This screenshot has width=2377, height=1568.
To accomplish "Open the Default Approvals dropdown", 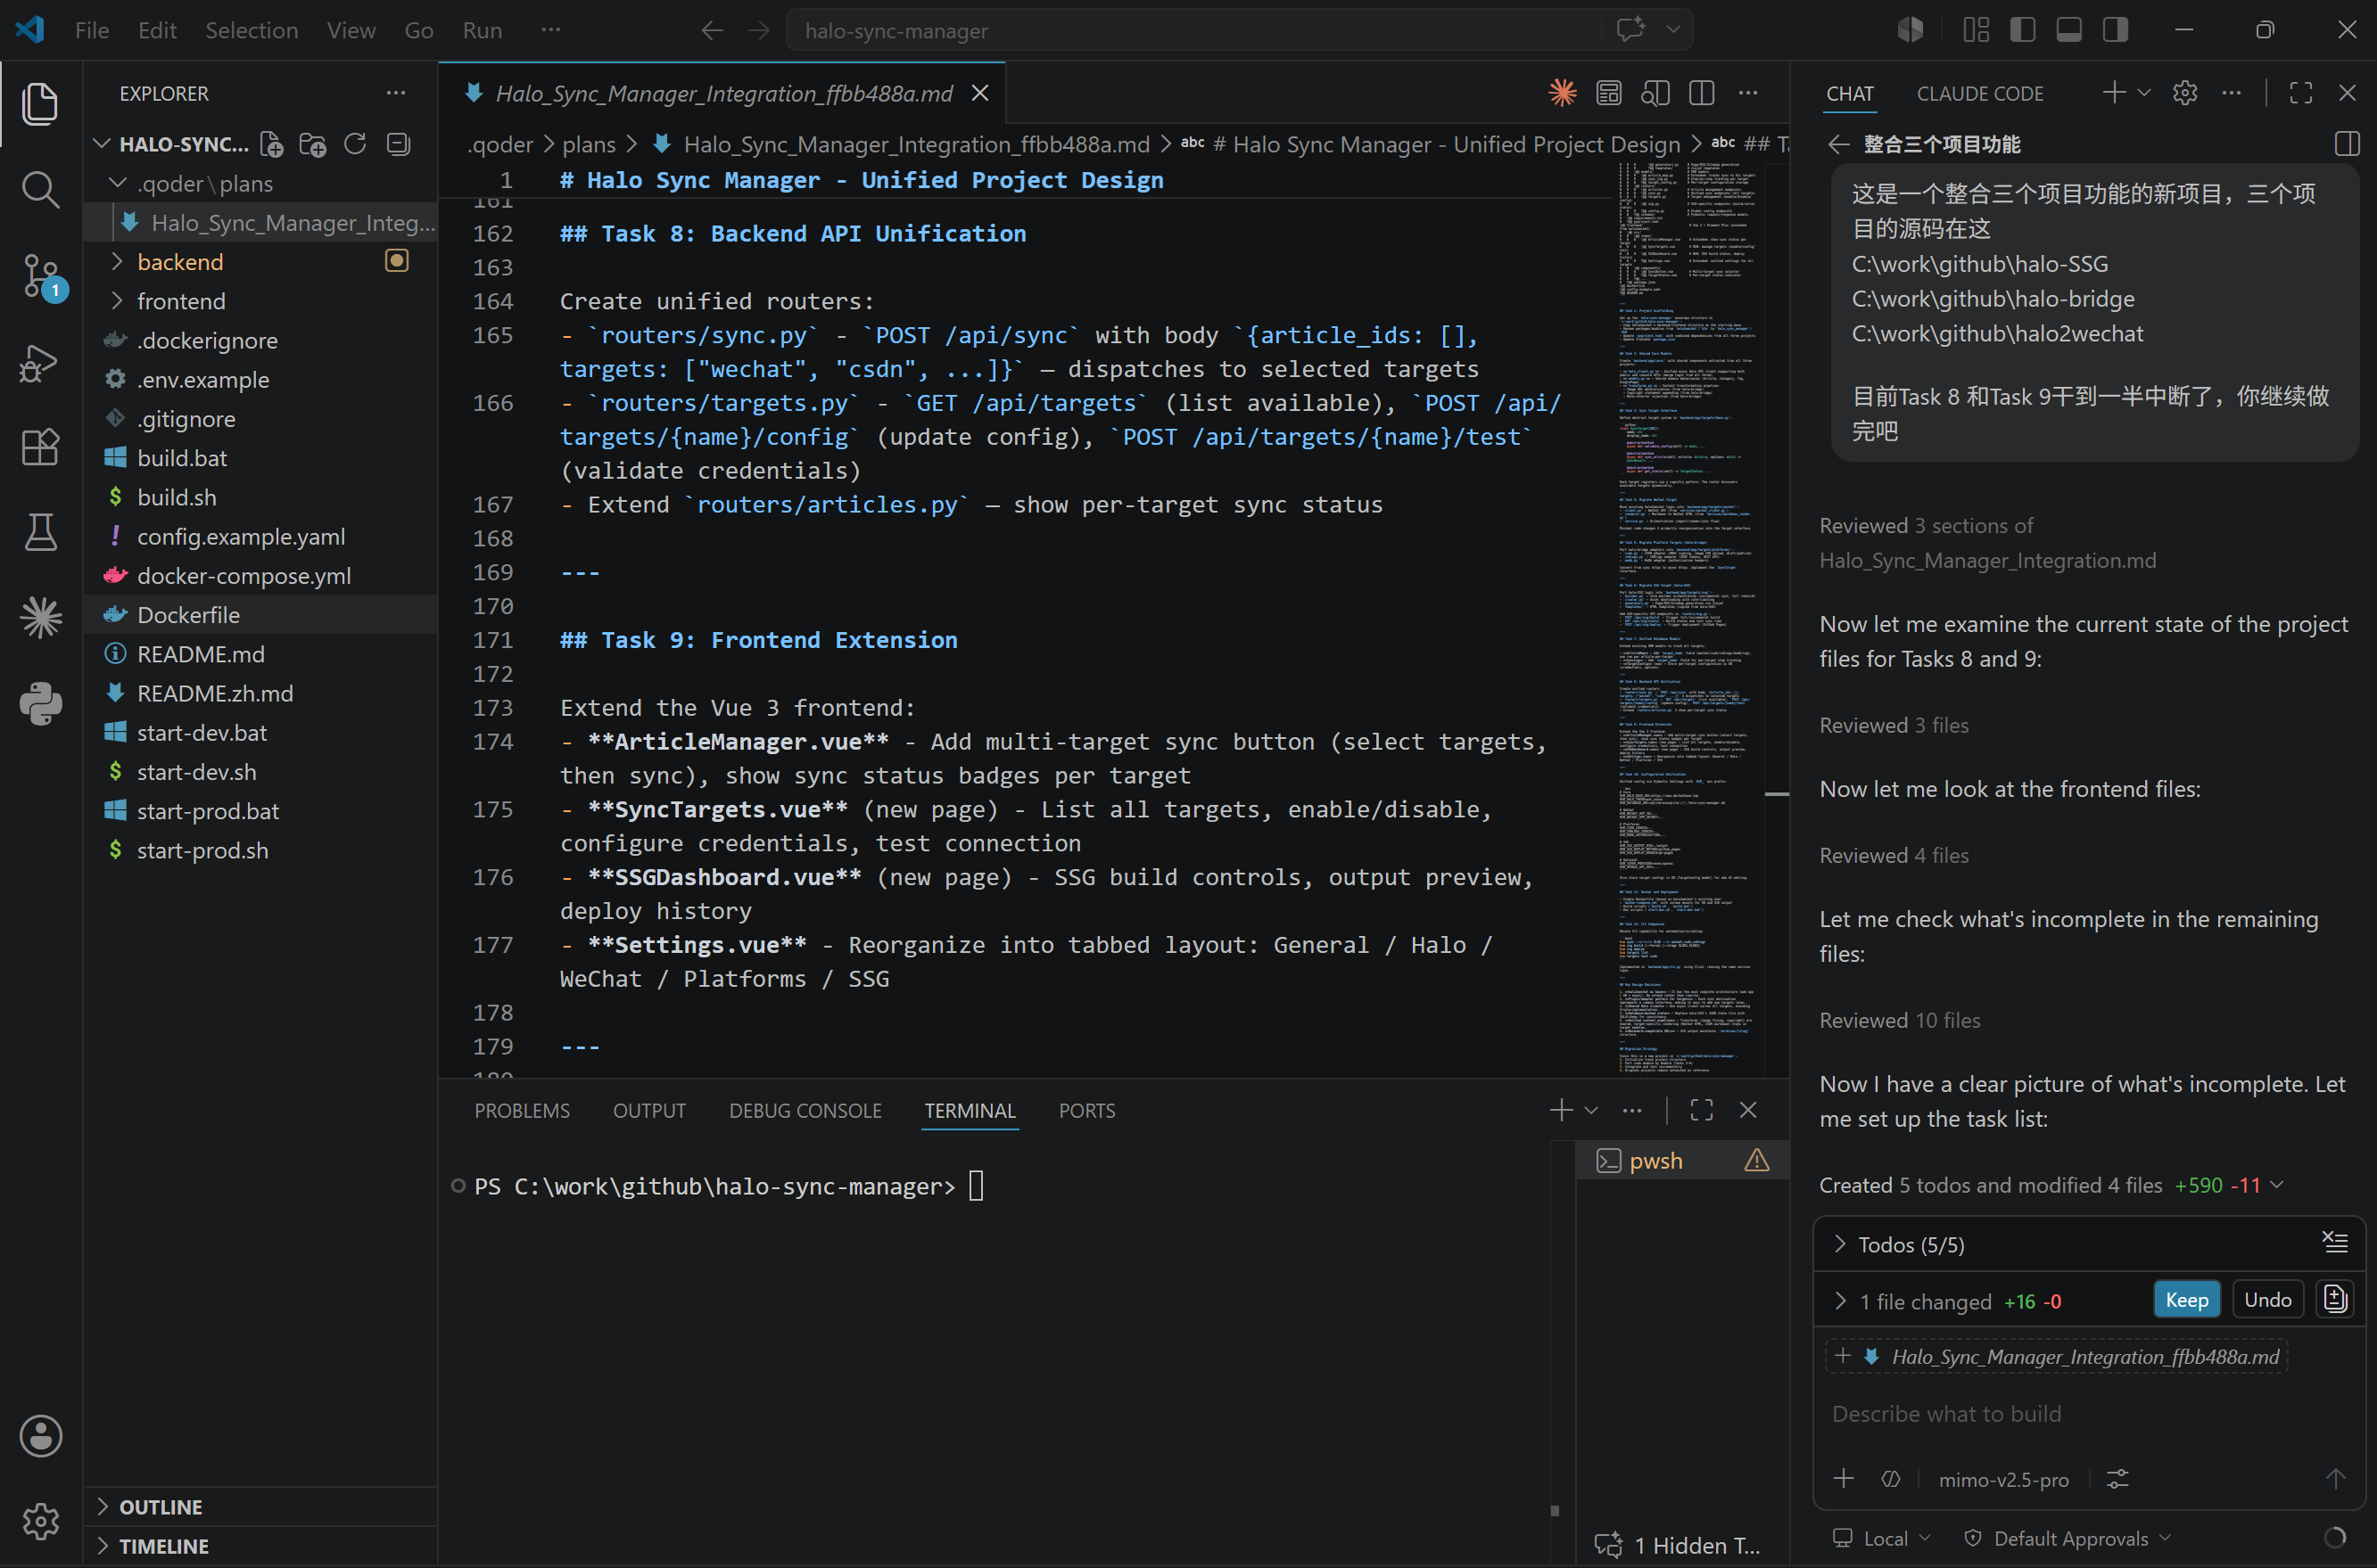I will 2067,1538.
